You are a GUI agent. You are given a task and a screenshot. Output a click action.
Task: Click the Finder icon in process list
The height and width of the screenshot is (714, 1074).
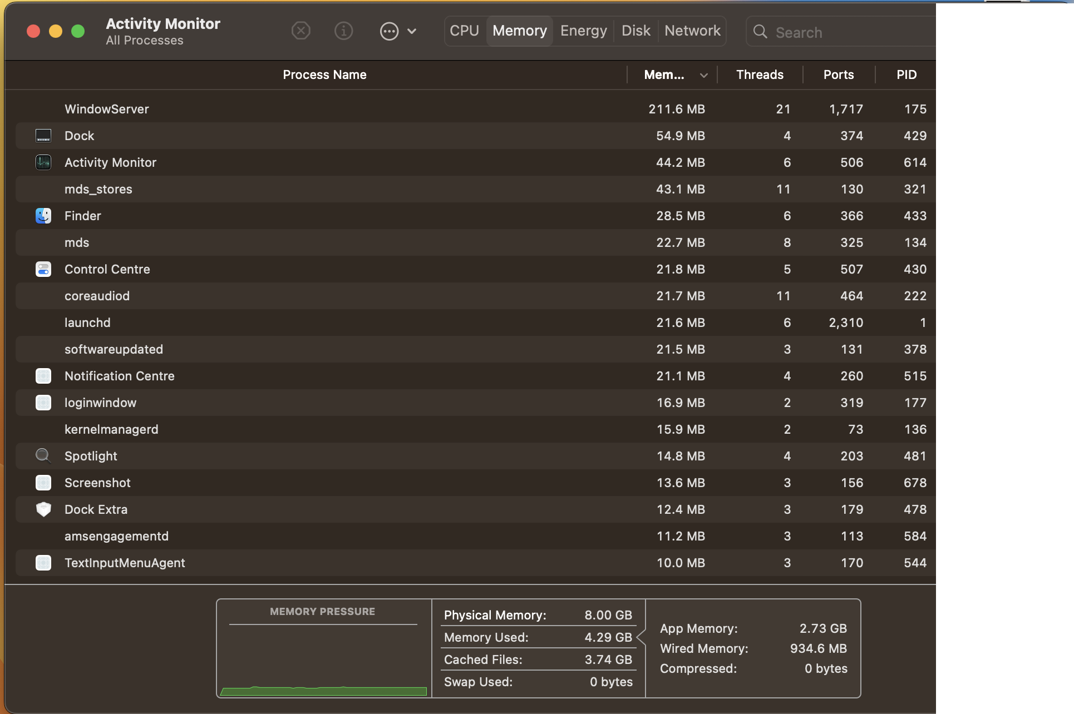click(x=43, y=216)
